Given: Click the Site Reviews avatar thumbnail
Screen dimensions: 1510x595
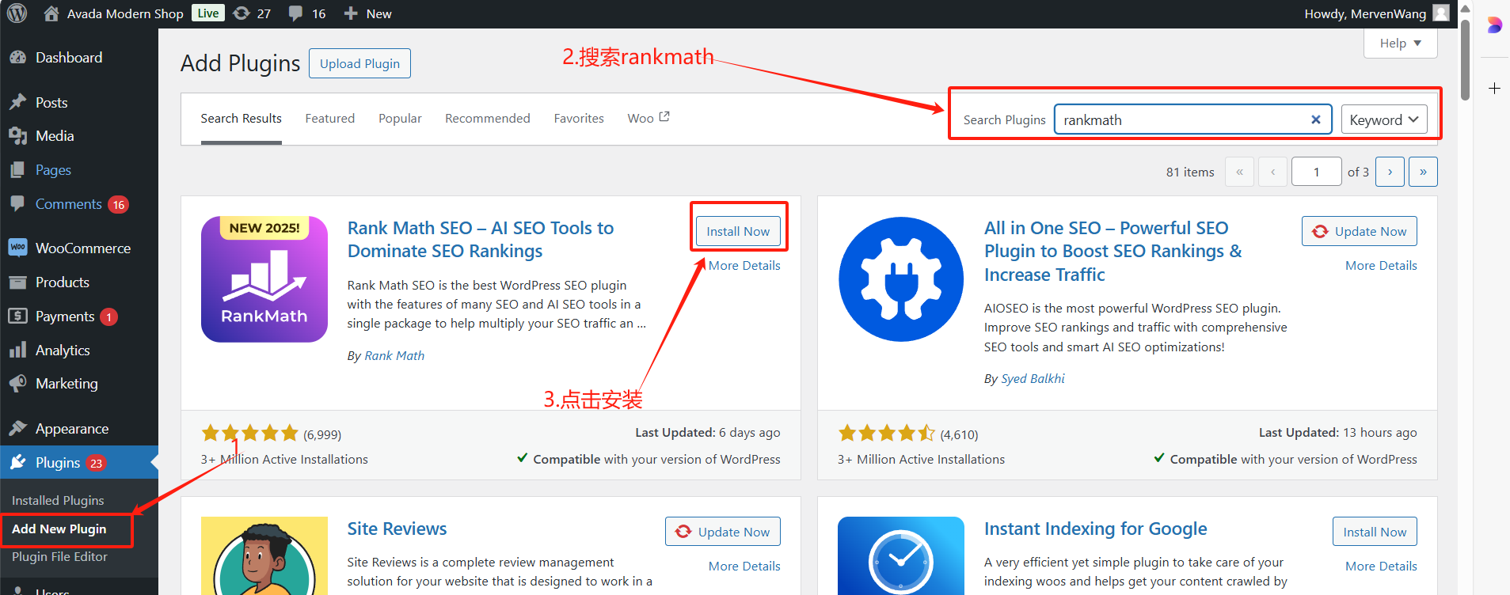Looking at the screenshot, I should pos(264,555).
